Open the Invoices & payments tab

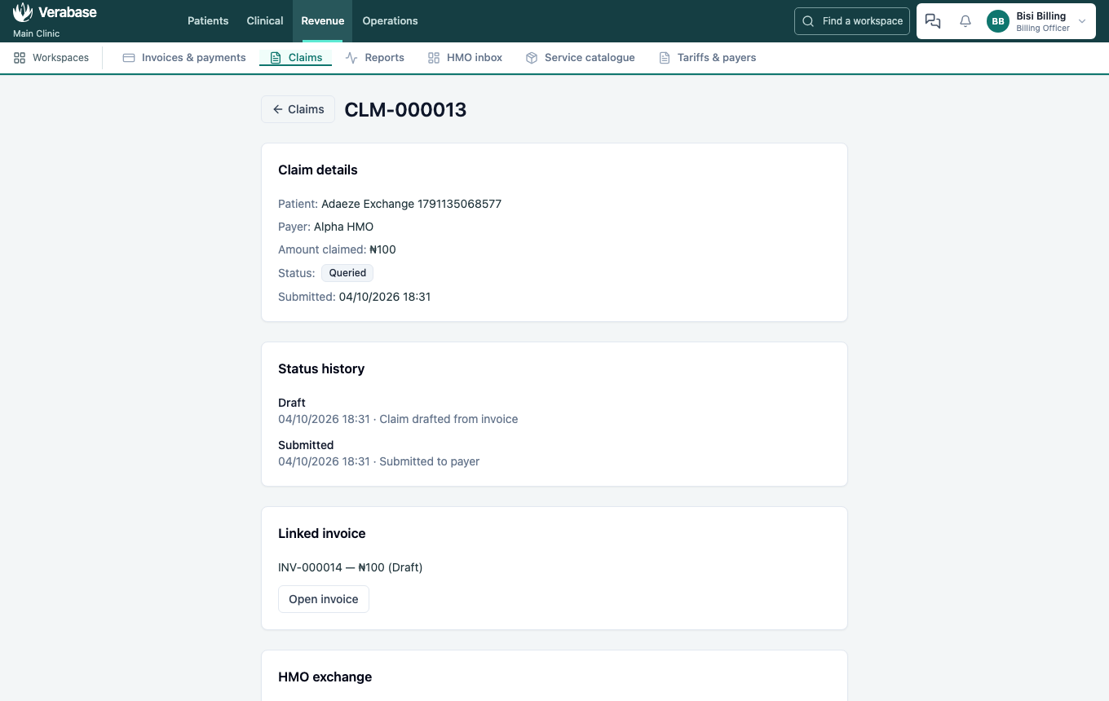click(x=184, y=58)
